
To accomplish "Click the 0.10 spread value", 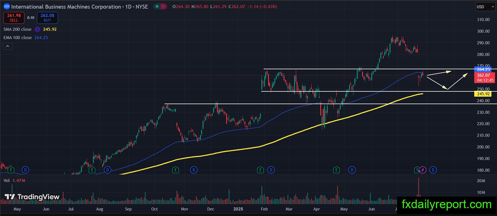I will [x=31, y=18].
